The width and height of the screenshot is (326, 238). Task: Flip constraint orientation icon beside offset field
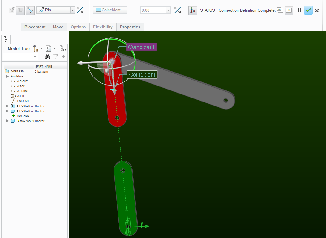pyautogui.click(x=178, y=10)
